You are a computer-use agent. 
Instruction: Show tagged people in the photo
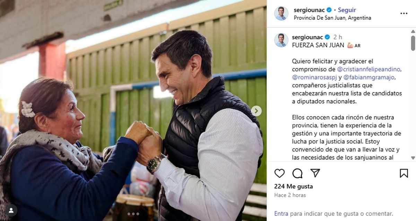(11, 210)
